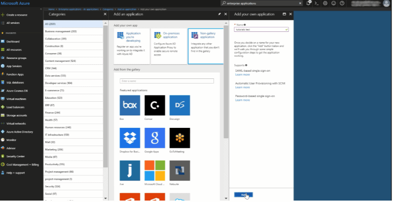Pick the CRM (144) category
The image size is (393, 202).
pos(73,68)
